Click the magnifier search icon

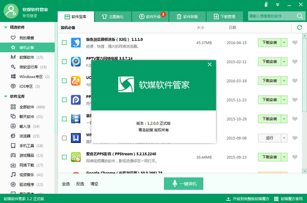click(x=300, y=16)
